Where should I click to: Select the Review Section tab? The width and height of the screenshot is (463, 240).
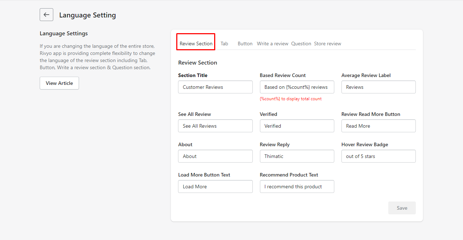(196, 43)
